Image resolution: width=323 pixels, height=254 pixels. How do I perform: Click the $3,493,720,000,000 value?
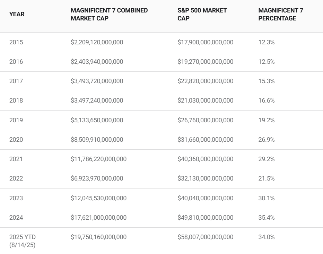click(x=97, y=81)
